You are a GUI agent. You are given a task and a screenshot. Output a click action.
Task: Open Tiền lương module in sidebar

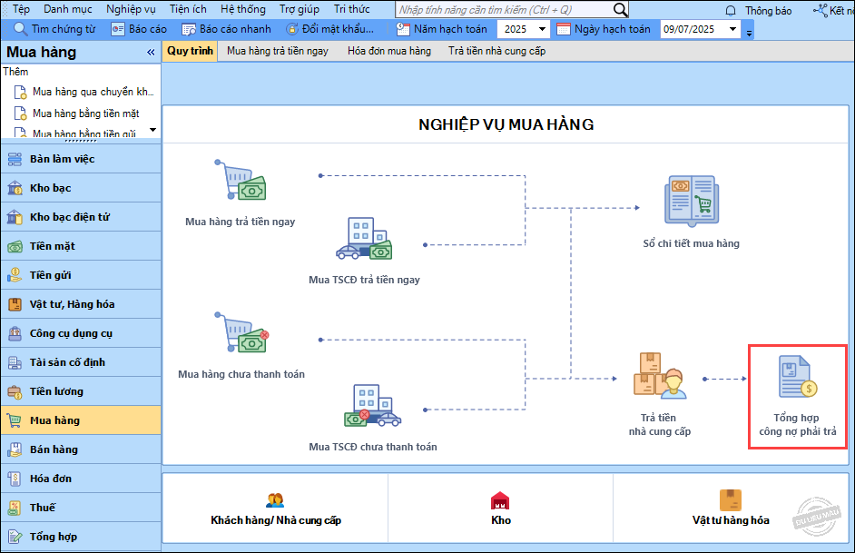[81, 391]
